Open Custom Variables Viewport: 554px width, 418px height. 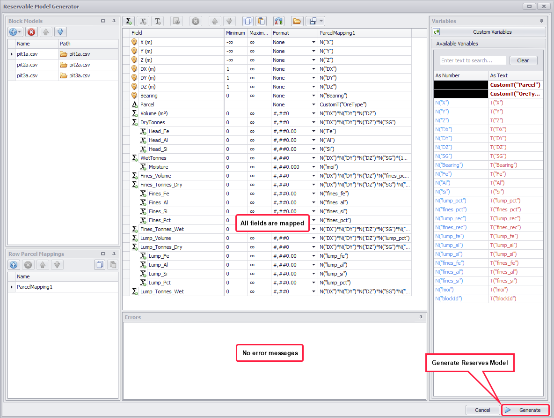pyautogui.click(x=488, y=32)
